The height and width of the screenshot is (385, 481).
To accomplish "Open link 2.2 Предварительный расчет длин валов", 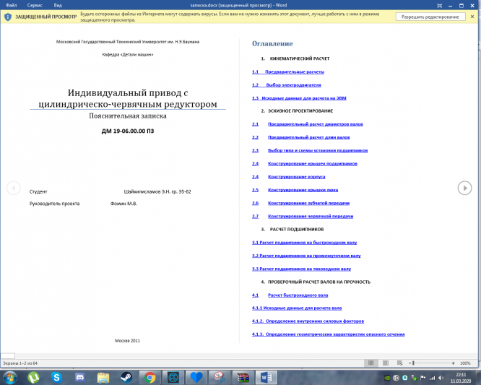I will 301,137.
